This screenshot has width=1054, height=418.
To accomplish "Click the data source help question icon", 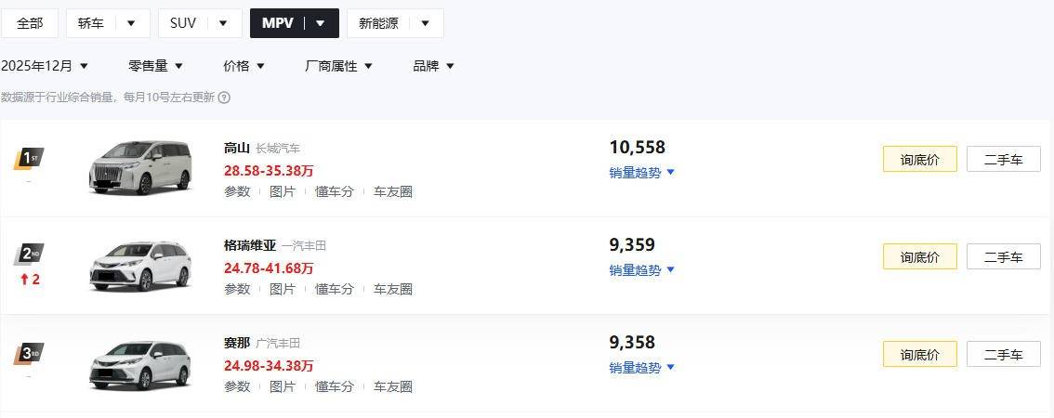I will click(224, 97).
